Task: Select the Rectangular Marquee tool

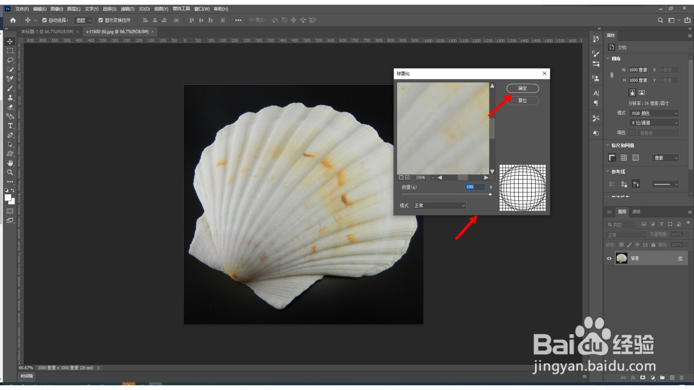Action: coord(10,51)
